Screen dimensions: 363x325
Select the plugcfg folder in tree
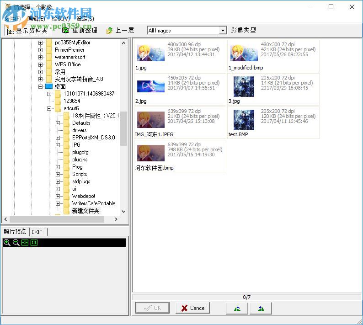pos(80,152)
